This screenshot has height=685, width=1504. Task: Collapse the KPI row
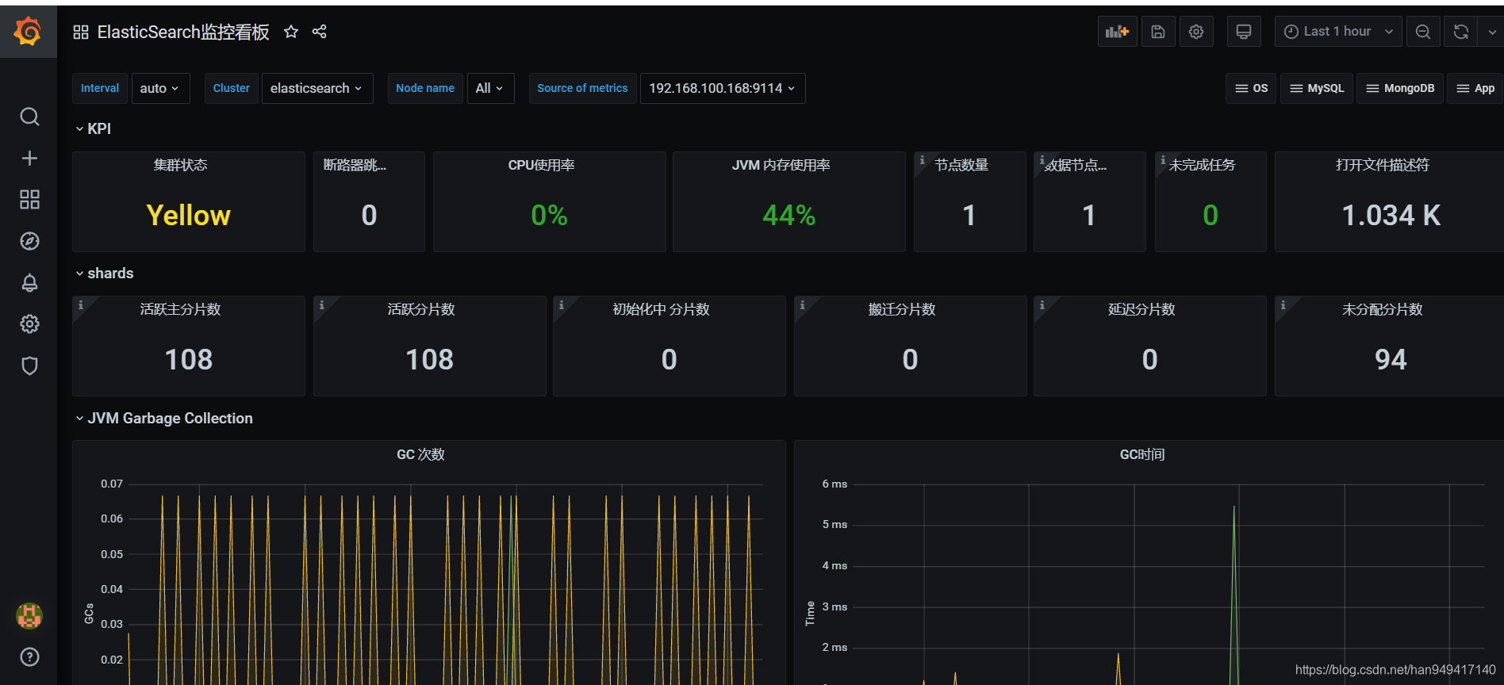[x=93, y=128]
